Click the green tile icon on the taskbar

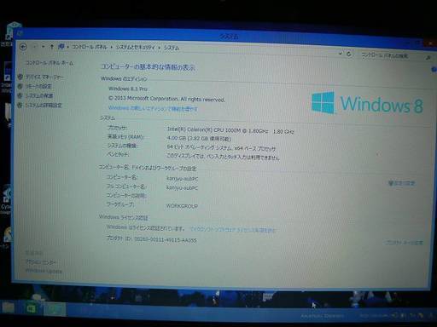pyautogui.click(x=32, y=308)
